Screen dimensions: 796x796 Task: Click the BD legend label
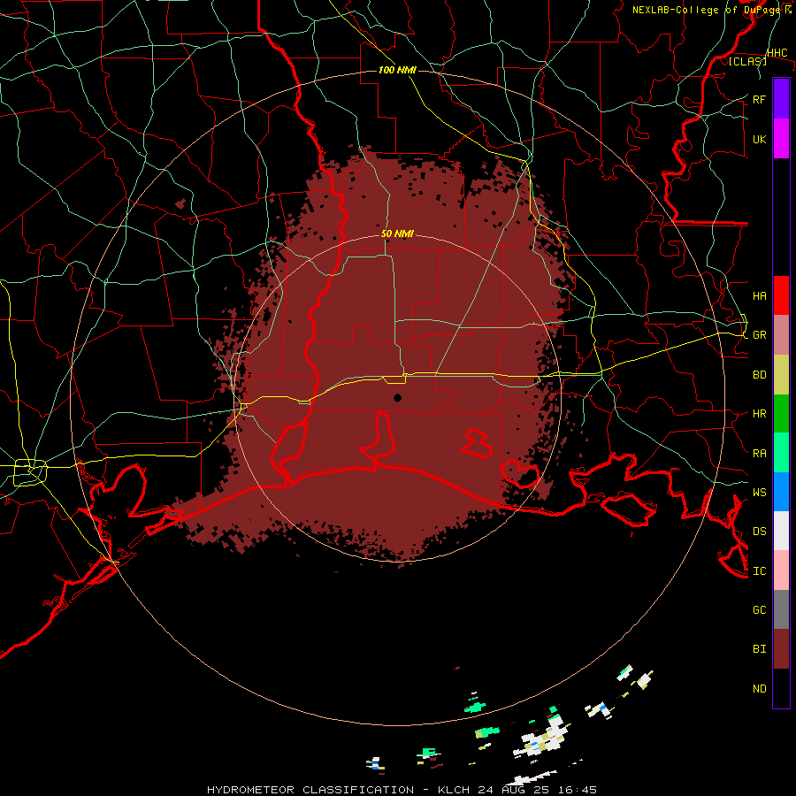tap(759, 375)
